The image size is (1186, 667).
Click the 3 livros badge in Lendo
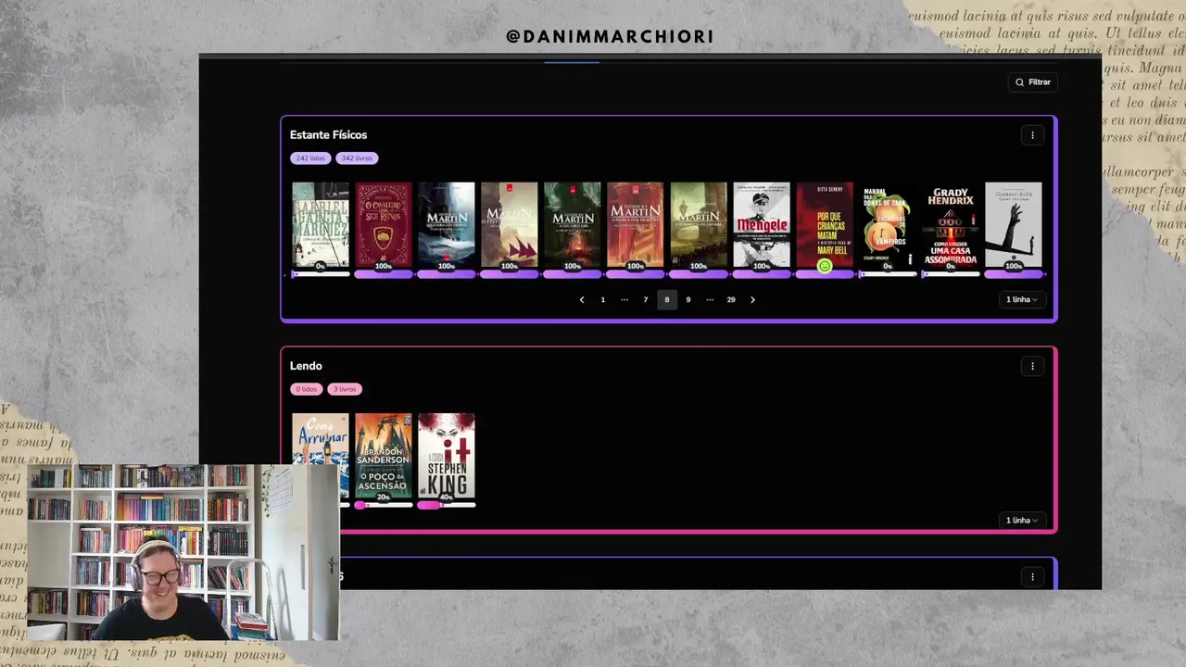[345, 389]
